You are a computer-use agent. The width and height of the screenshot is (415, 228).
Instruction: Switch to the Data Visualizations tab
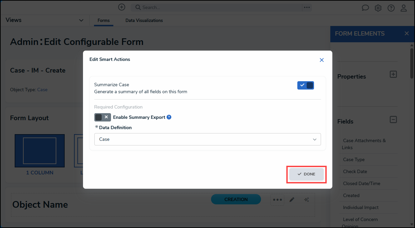click(x=144, y=21)
